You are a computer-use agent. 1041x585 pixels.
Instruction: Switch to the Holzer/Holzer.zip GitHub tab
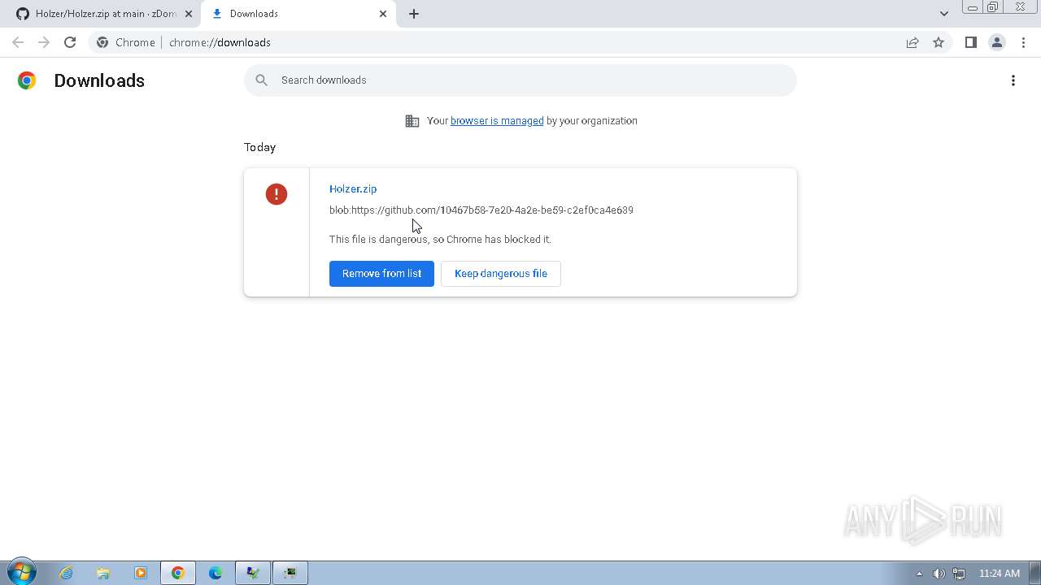tap(104, 14)
